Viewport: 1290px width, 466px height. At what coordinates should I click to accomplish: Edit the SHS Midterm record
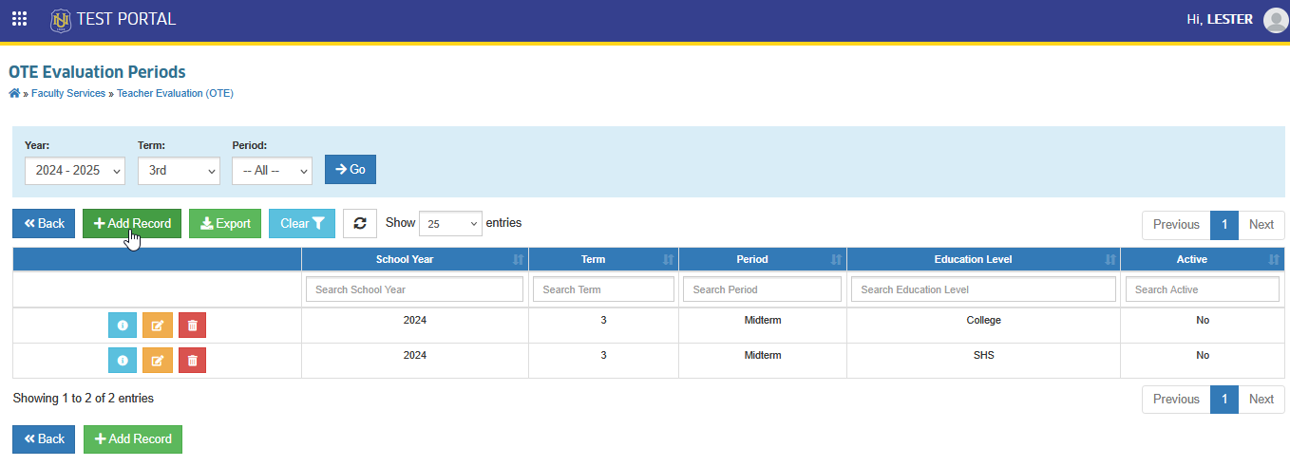click(x=157, y=361)
